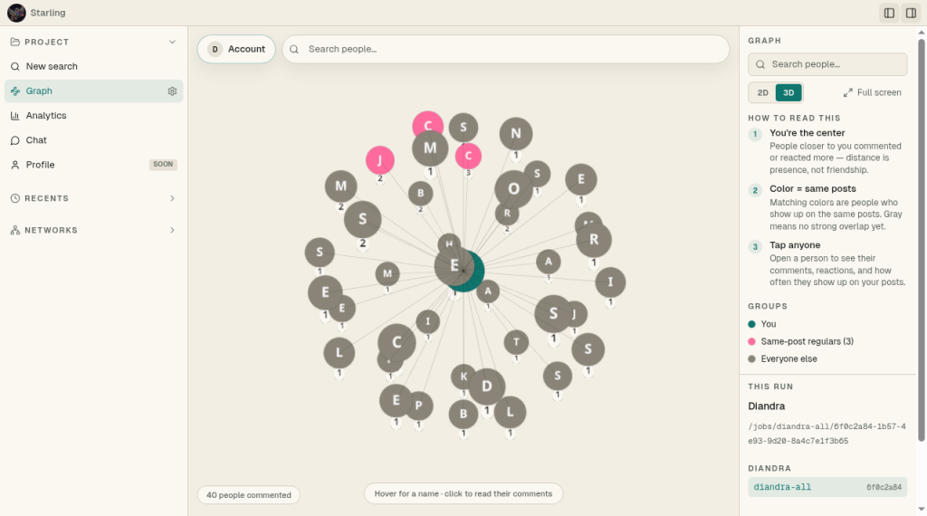This screenshot has height=516, width=927.
Task: Click the right panel vertical scrollbar
Action: click(921, 239)
